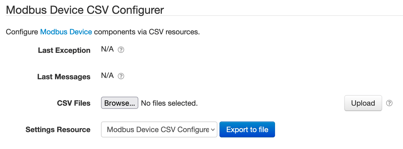403x149 pixels.
Task: Click the Last Exception label
Action: tap(64, 50)
